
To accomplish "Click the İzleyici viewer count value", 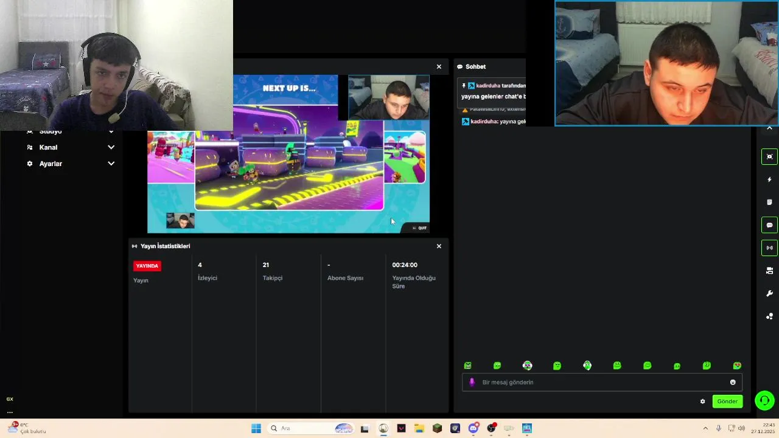I will click(200, 265).
